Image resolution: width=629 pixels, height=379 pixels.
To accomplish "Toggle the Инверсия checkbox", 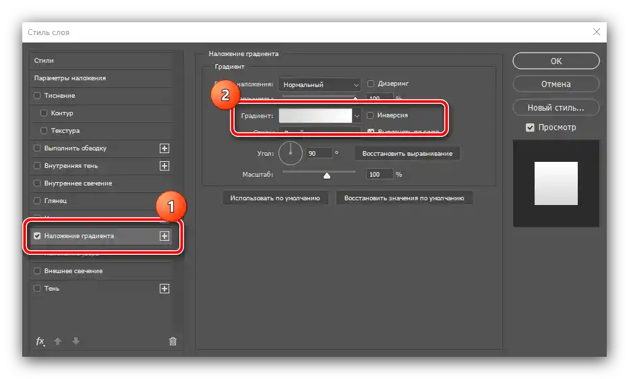I will pos(370,115).
